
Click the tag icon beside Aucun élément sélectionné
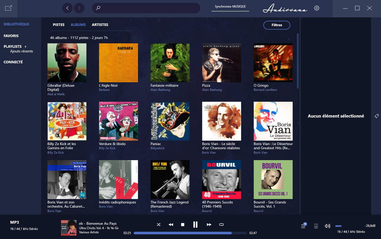click(x=377, y=116)
